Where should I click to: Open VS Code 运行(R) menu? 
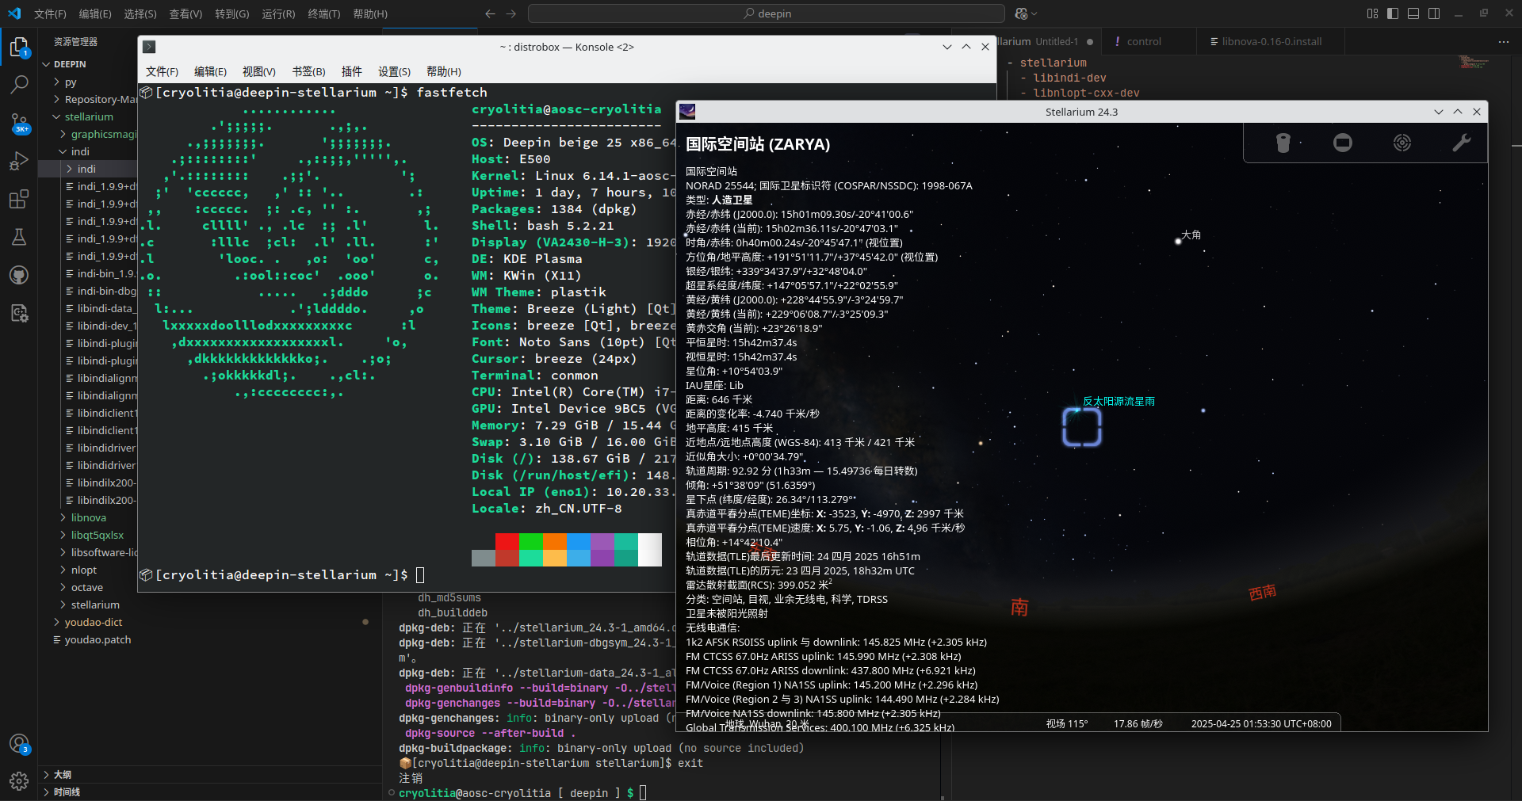coord(278,13)
